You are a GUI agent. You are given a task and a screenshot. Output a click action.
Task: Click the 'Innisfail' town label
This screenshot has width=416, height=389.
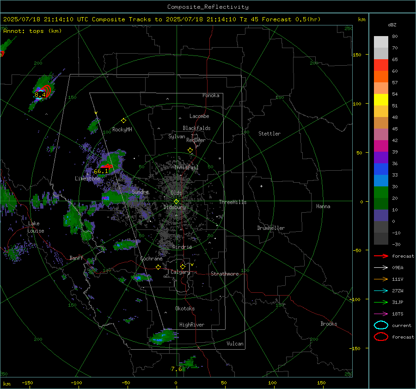click(186, 167)
